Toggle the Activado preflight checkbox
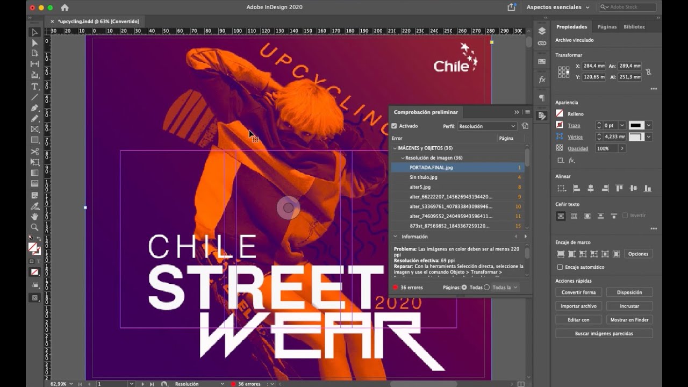688x387 pixels. click(x=394, y=126)
